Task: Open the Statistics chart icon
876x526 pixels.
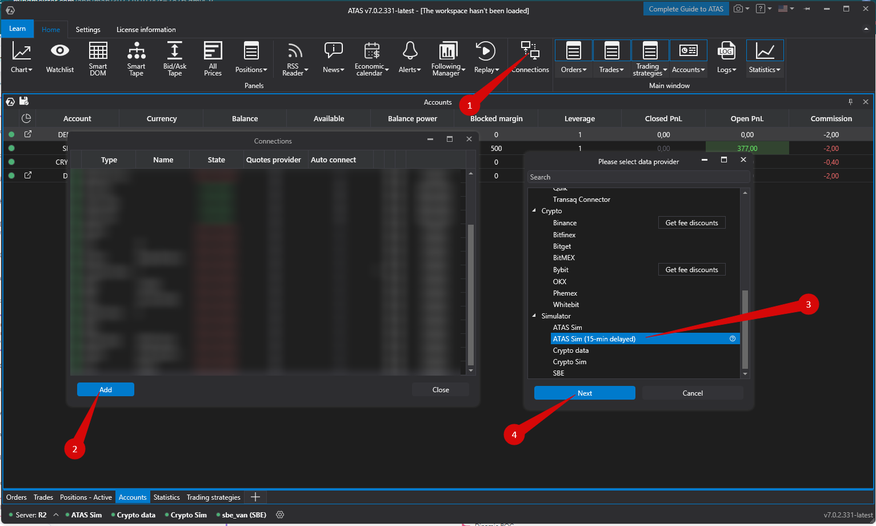Action: (x=765, y=51)
